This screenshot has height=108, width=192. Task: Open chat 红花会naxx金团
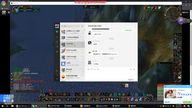(x=72, y=51)
